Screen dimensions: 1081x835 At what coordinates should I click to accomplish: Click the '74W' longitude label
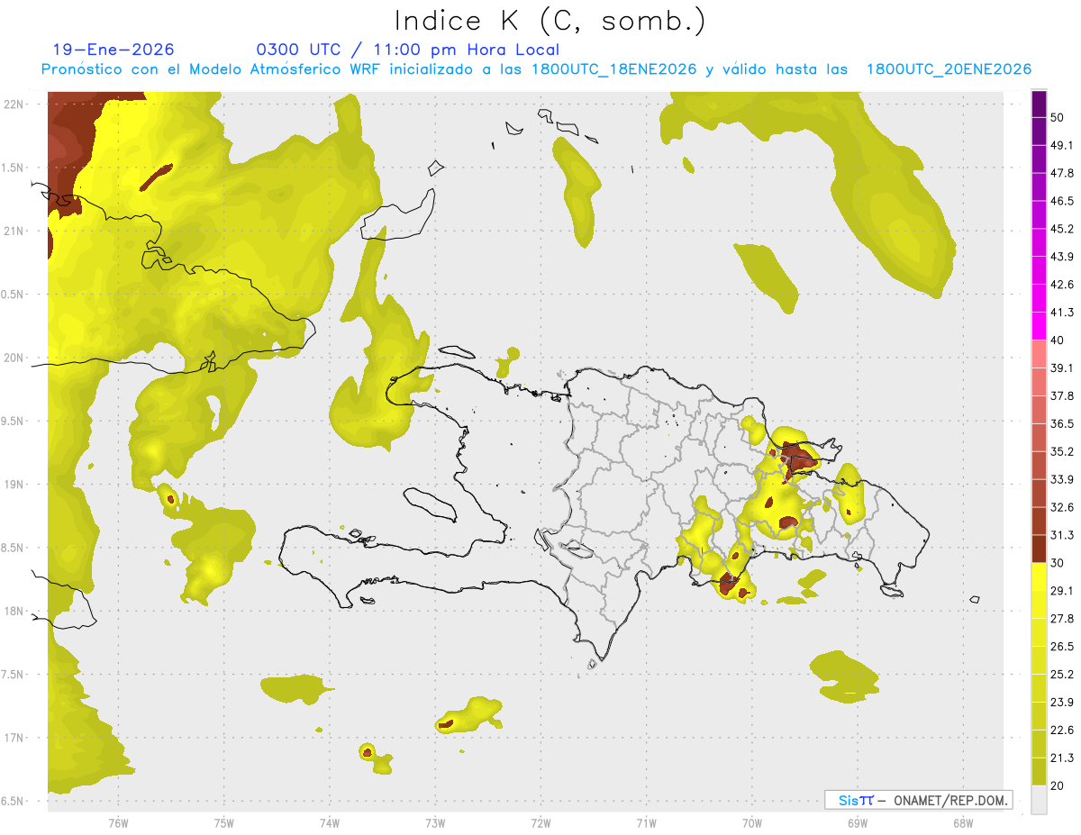pos(329,822)
